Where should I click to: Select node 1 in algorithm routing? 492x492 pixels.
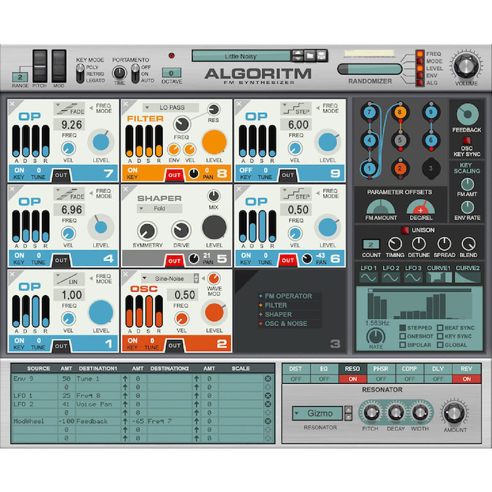369,169
